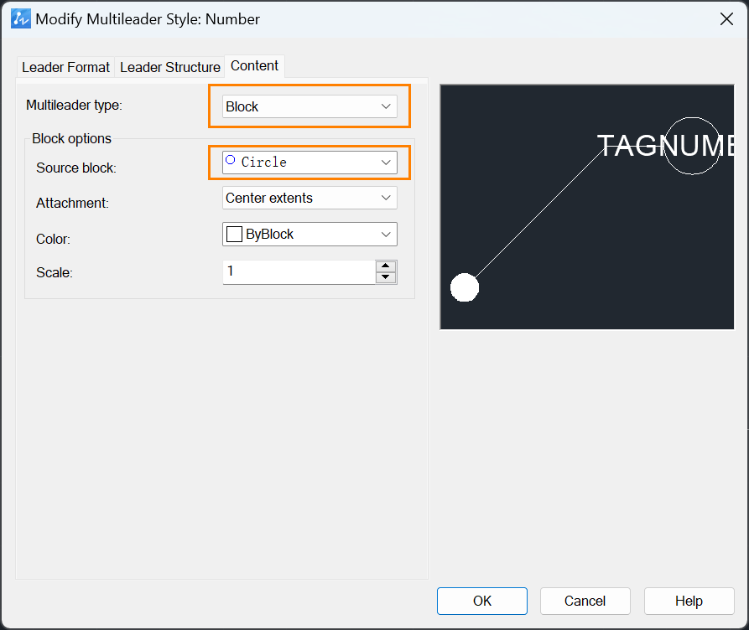Click the Source block label
Viewport: 749px width, 630px height.
point(76,168)
